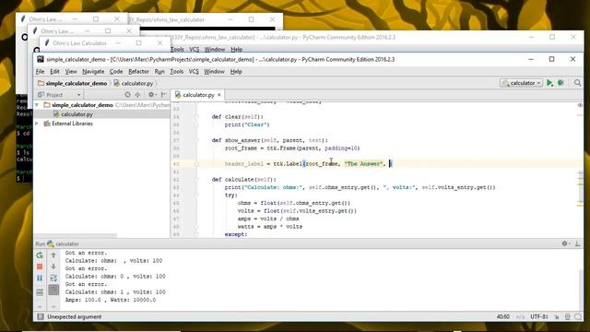Viewport: 590px width, 332px height.
Task: Open the Navigate menu
Action: coord(93,72)
